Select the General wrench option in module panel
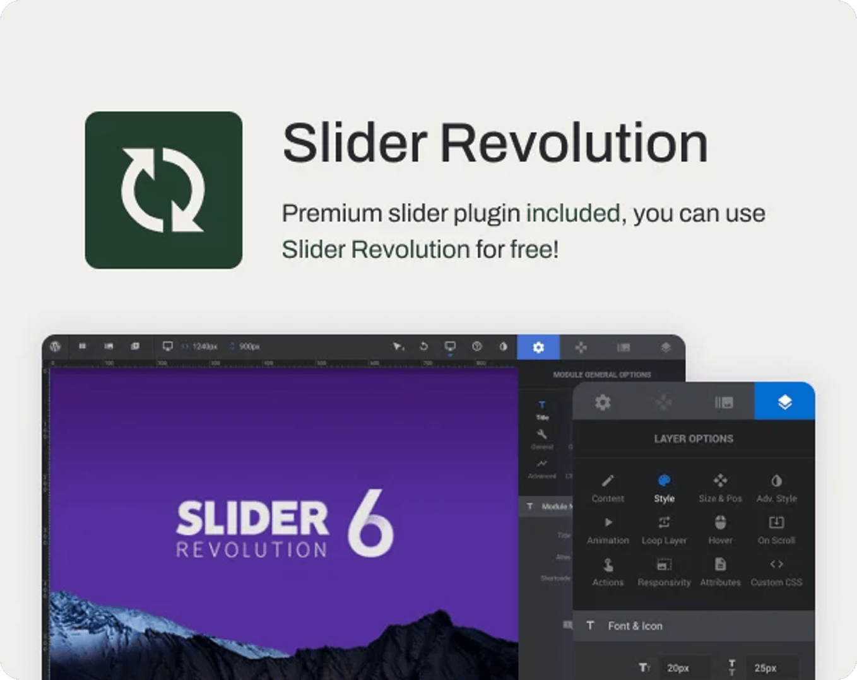857x680 pixels. [542, 440]
